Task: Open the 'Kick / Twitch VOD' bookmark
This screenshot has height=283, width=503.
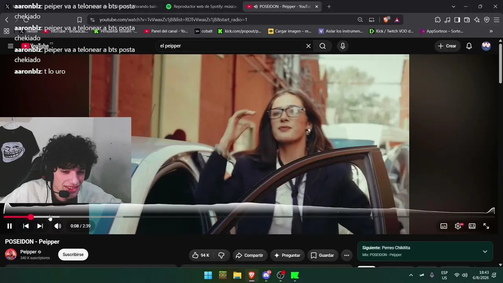Action: point(391,31)
